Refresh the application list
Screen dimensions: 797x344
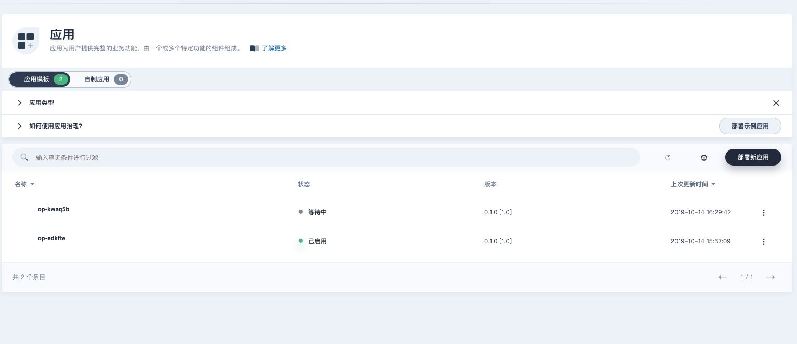pyautogui.click(x=668, y=158)
